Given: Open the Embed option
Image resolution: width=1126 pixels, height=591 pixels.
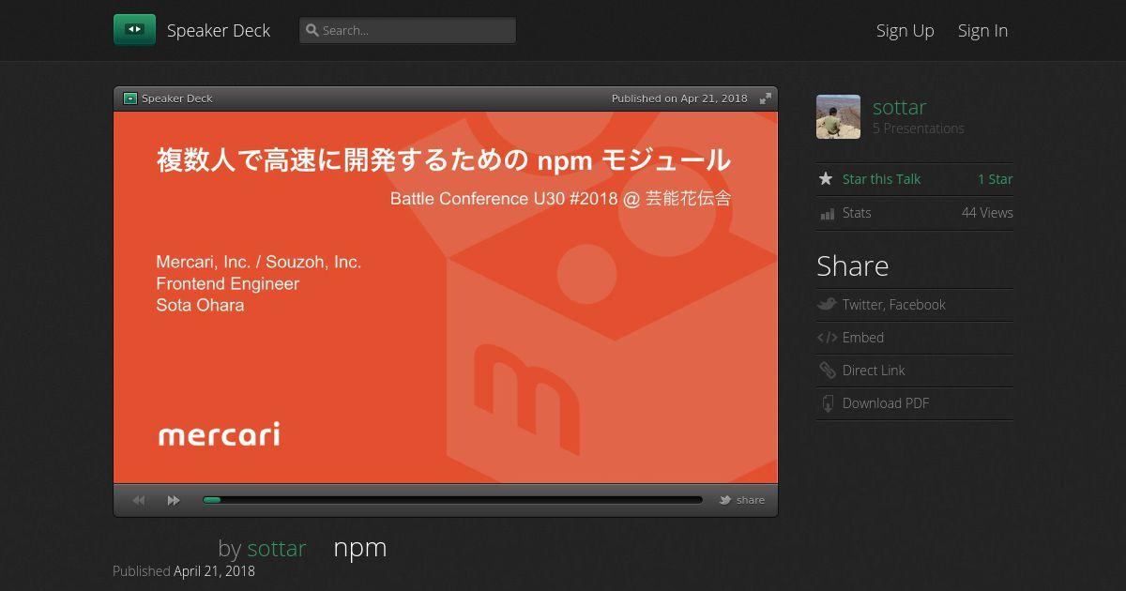Looking at the screenshot, I should point(863,338).
